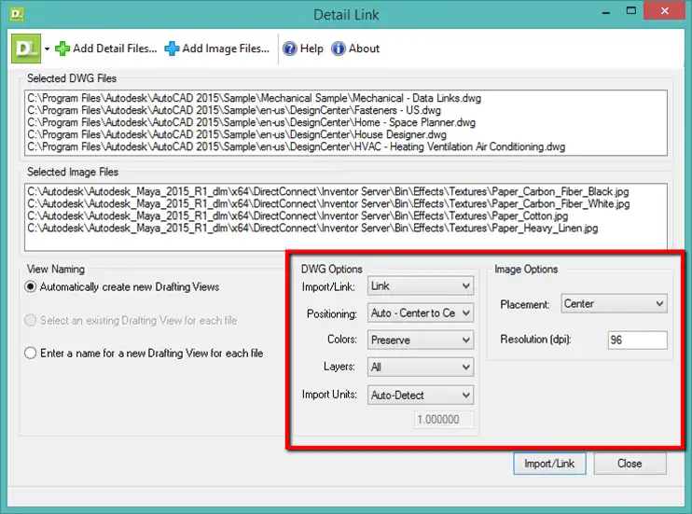Image resolution: width=692 pixels, height=514 pixels.
Task: Click the Detail Link title bar app icon
Action: click(17, 15)
